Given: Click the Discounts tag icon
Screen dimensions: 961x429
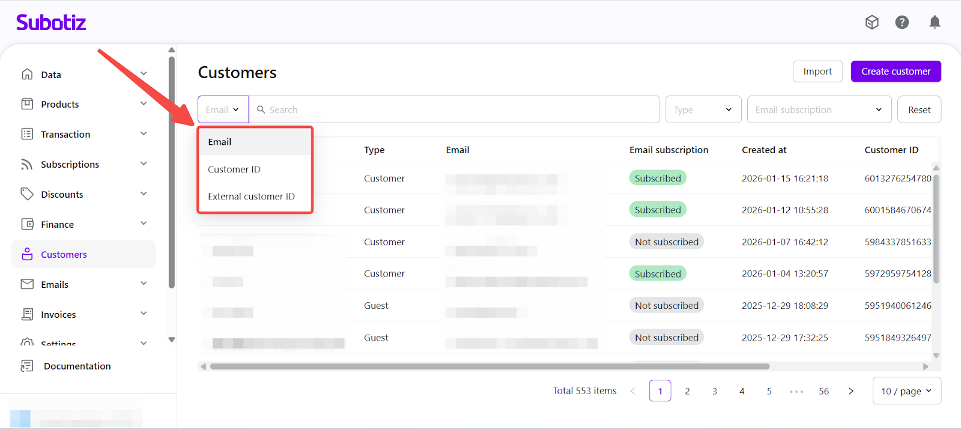Looking at the screenshot, I should pyautogui.click(x=27, y=194).
